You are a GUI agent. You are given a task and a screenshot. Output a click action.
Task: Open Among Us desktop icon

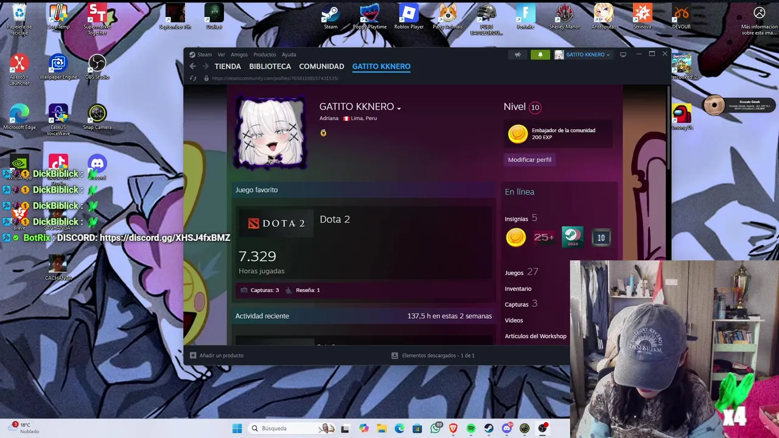coord(682,117)
